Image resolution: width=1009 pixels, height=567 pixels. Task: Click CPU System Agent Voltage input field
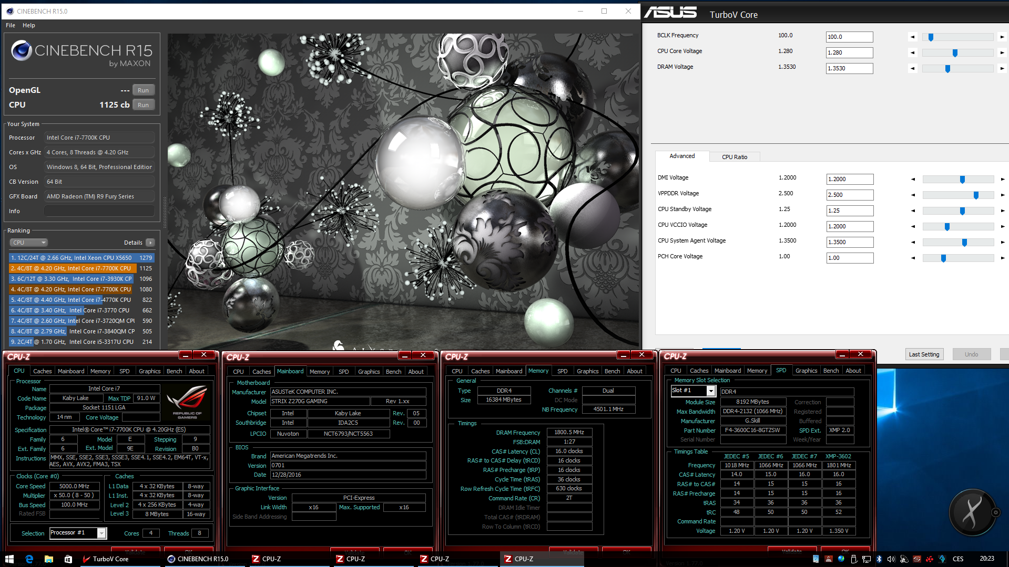[x=850, y=242]
